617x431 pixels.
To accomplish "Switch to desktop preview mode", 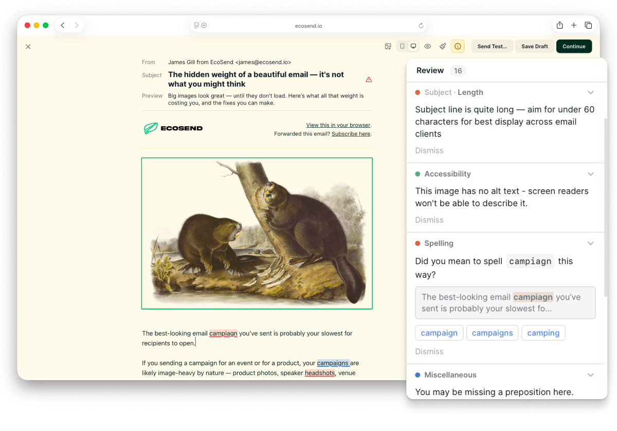I will [x=413, y=46].
